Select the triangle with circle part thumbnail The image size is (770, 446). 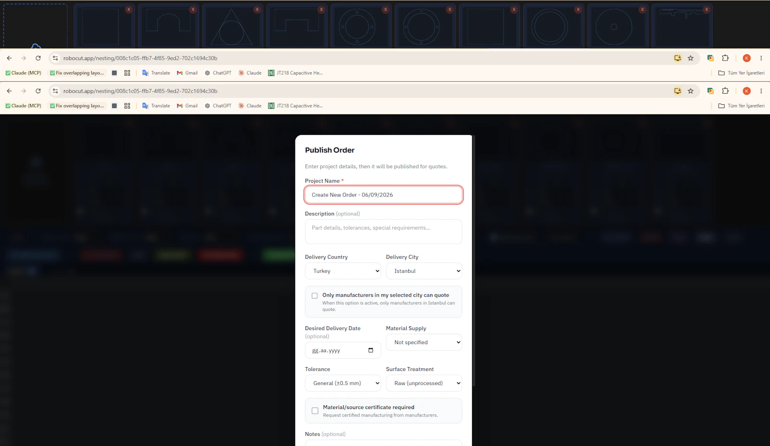pos(232,27)
